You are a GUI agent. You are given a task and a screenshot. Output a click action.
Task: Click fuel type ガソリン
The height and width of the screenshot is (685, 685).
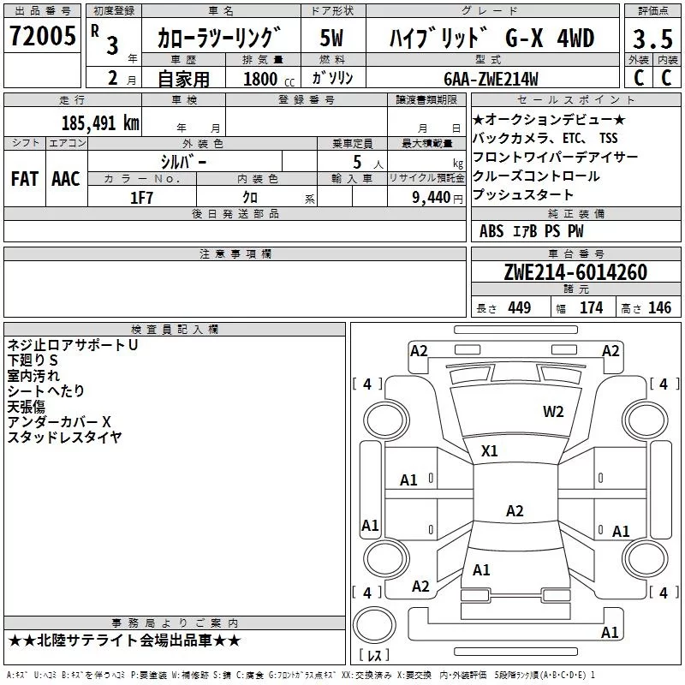(332, 78)
